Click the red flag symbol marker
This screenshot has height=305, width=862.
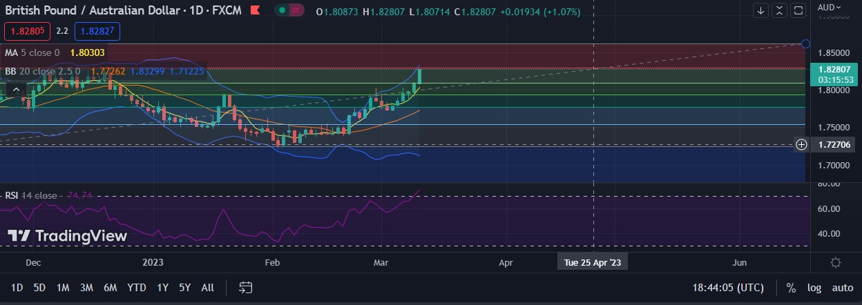(256, 11)
